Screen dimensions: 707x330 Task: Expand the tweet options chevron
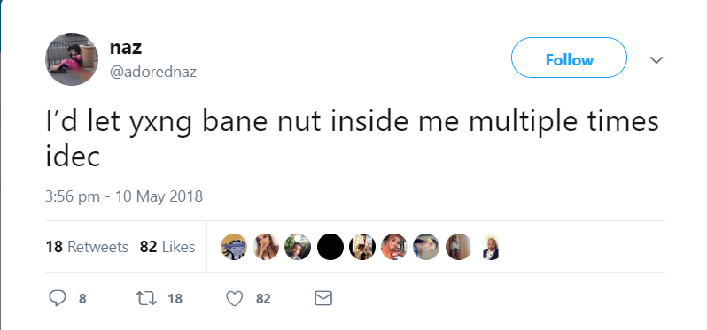tap(656, 60)
